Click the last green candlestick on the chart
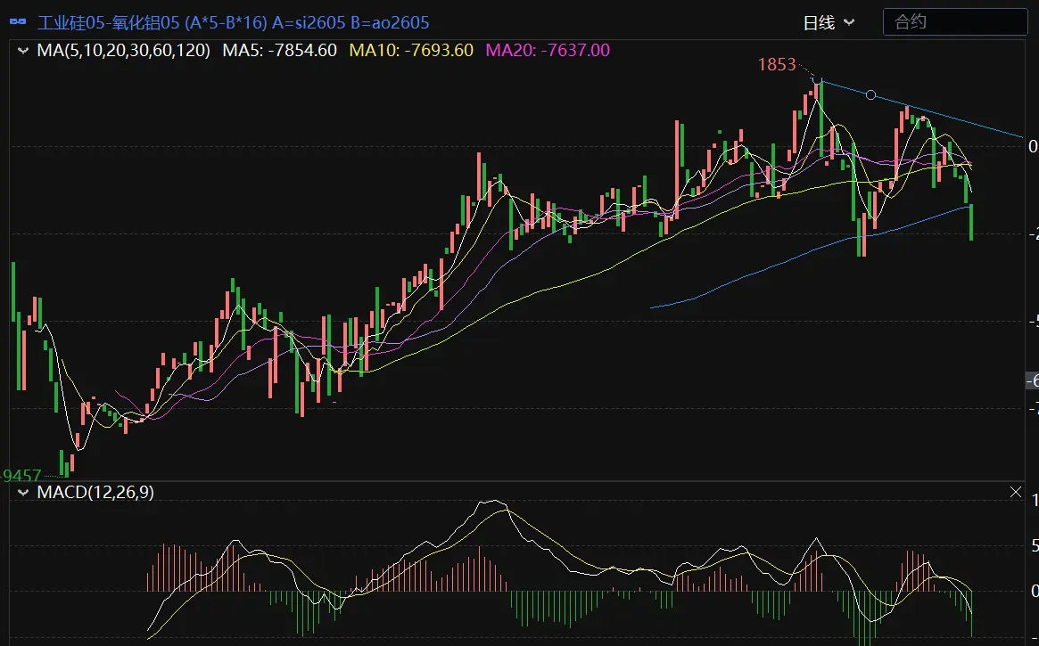The width and height of the screenshot is (1039, 646). pos(970,222)
